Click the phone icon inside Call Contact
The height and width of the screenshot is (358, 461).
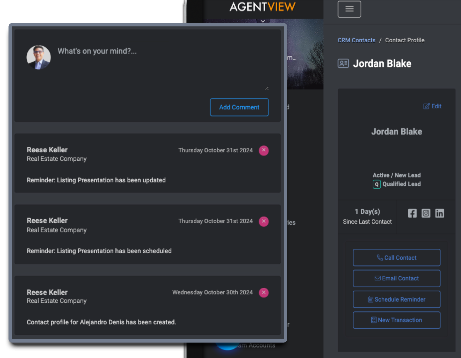tap(380, 258)
